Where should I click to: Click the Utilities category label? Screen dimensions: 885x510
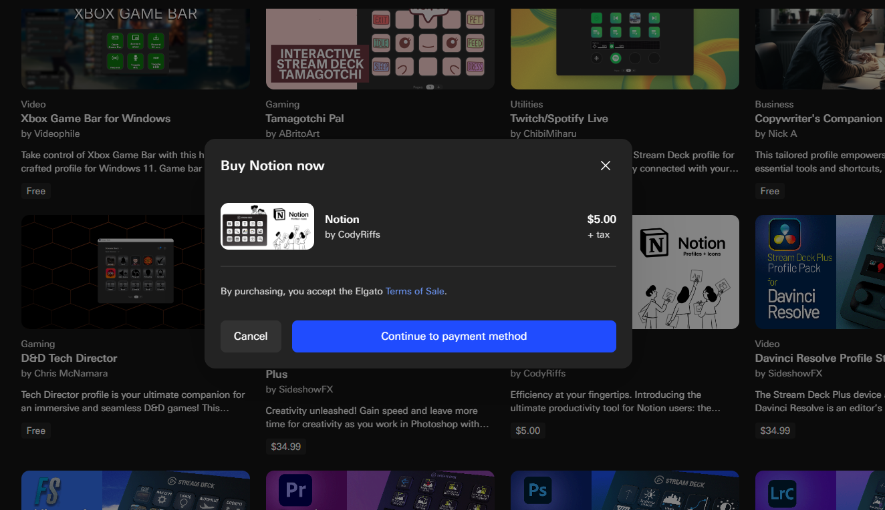coord(527,104)
